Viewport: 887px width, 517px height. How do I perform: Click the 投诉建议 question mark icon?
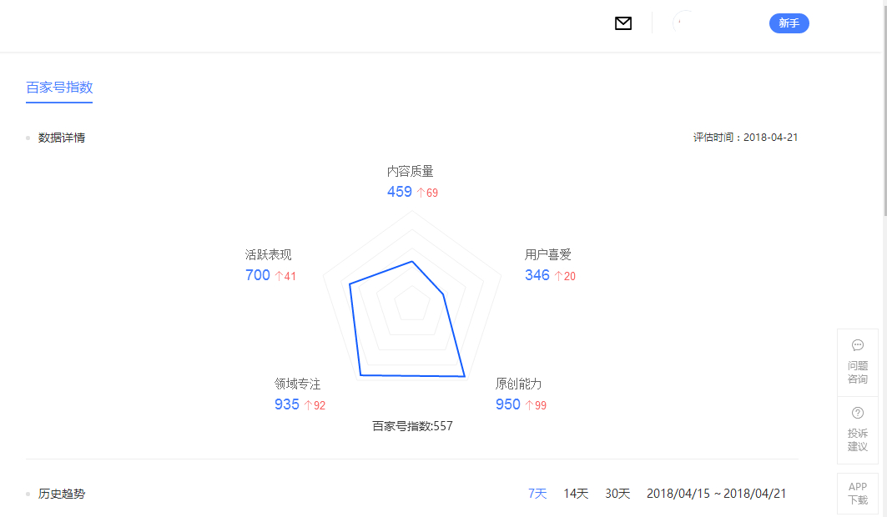[858, 413]
